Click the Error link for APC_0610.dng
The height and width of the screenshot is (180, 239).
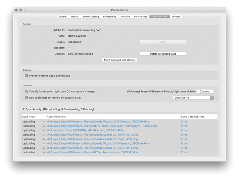click(184, 135)
